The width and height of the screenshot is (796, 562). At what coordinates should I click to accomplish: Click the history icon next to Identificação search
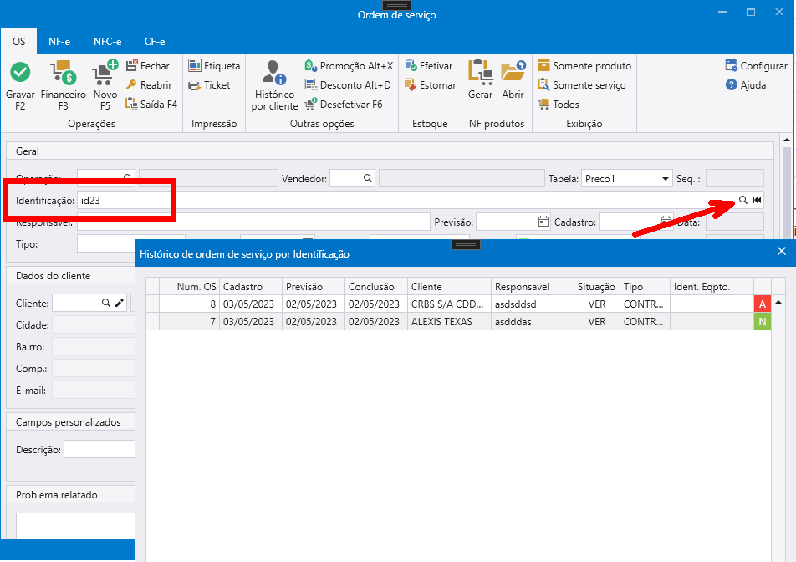[757, 200]
